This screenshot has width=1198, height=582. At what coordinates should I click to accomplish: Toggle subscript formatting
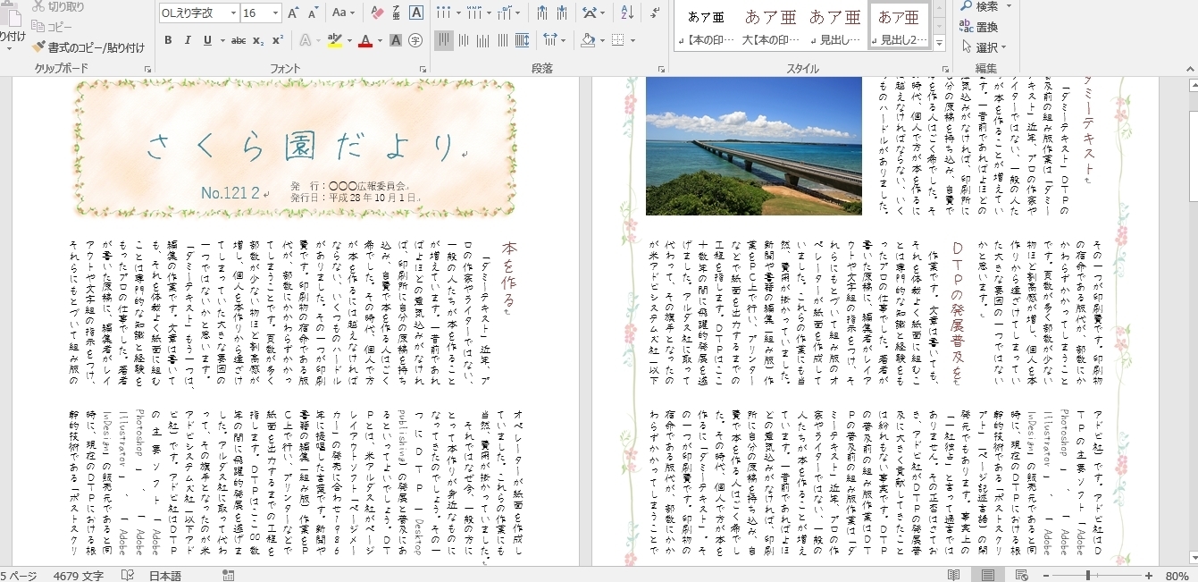point(259,39)
